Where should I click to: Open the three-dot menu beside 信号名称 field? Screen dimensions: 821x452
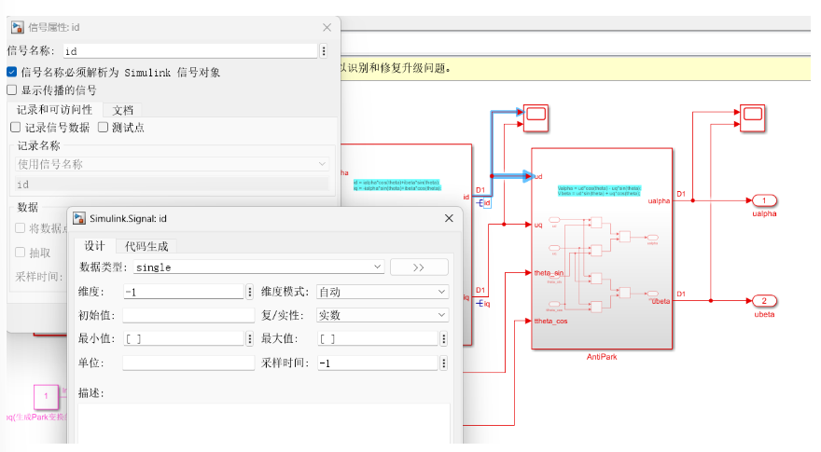pyautogui.click(x=324, y=50)
